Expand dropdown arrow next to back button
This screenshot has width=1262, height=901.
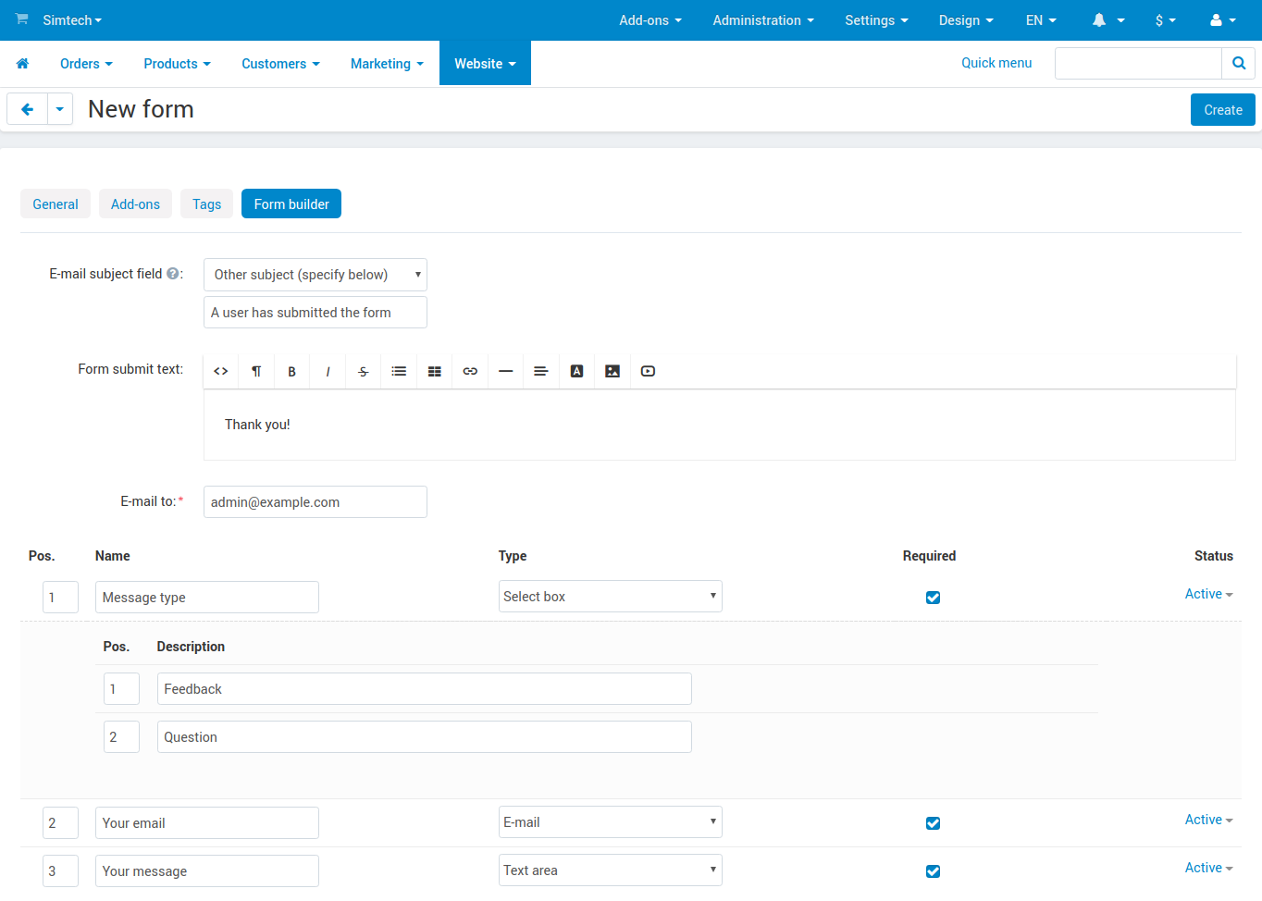coord(60,109)
